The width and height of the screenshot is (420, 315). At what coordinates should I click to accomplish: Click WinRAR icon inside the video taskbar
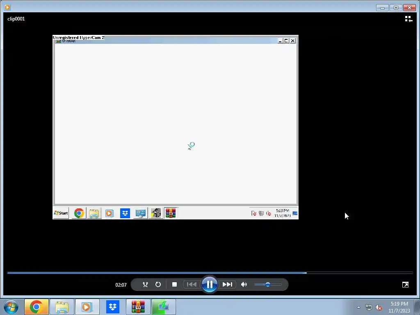tap(171, 213)
